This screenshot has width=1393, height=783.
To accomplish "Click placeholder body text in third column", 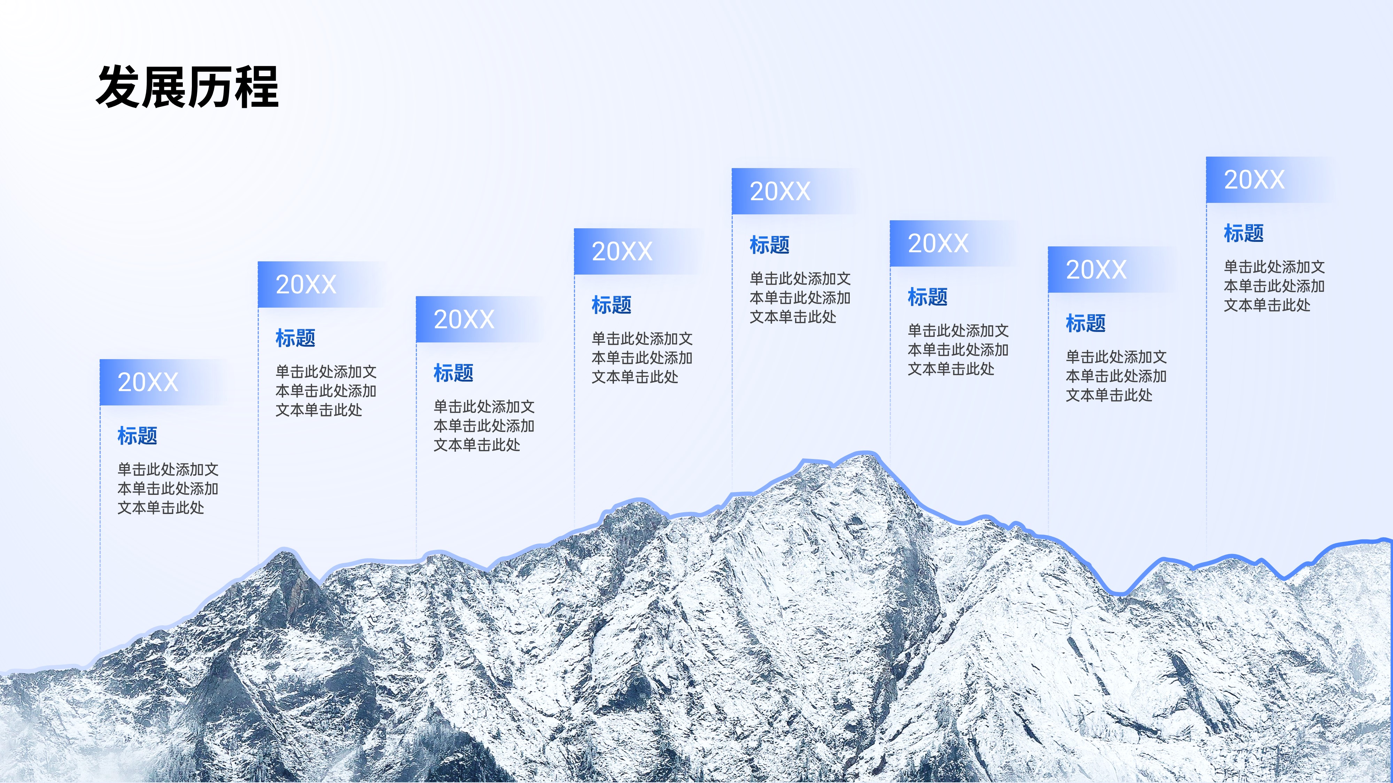I will pos(483,426).
